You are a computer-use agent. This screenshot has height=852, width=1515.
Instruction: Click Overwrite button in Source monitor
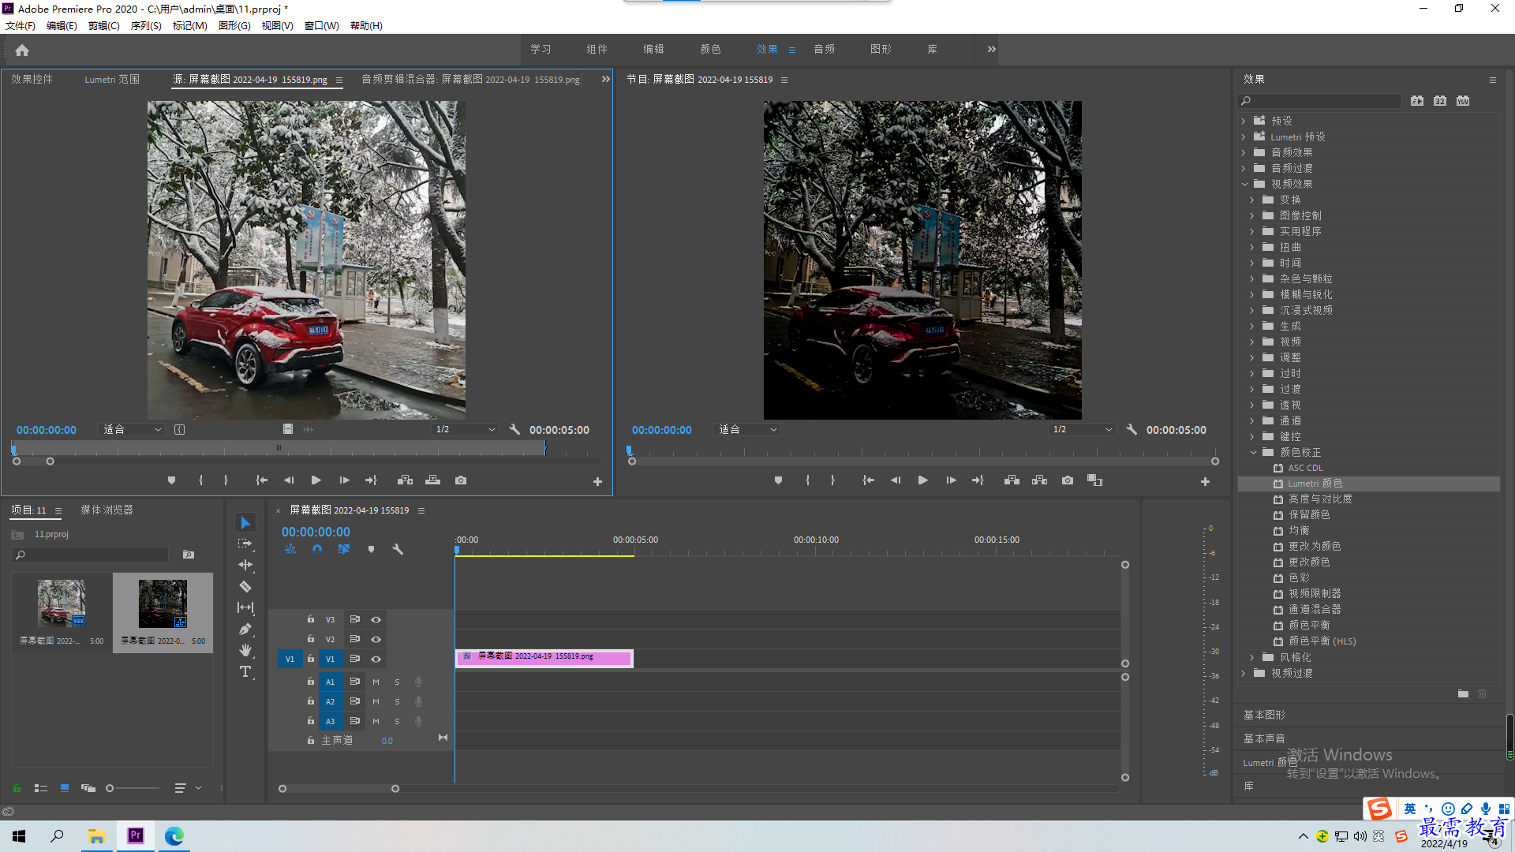432,480
